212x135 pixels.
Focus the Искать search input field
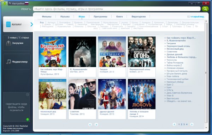click(117, 9)
